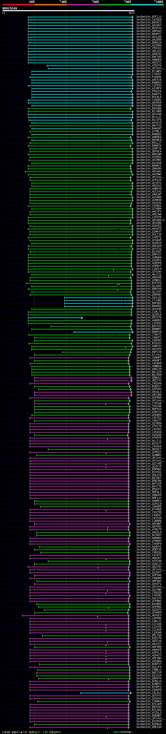Select the UniRef100_Q94C92 label
The width and height of the screenshot is (166, 734).
(149, 54)
